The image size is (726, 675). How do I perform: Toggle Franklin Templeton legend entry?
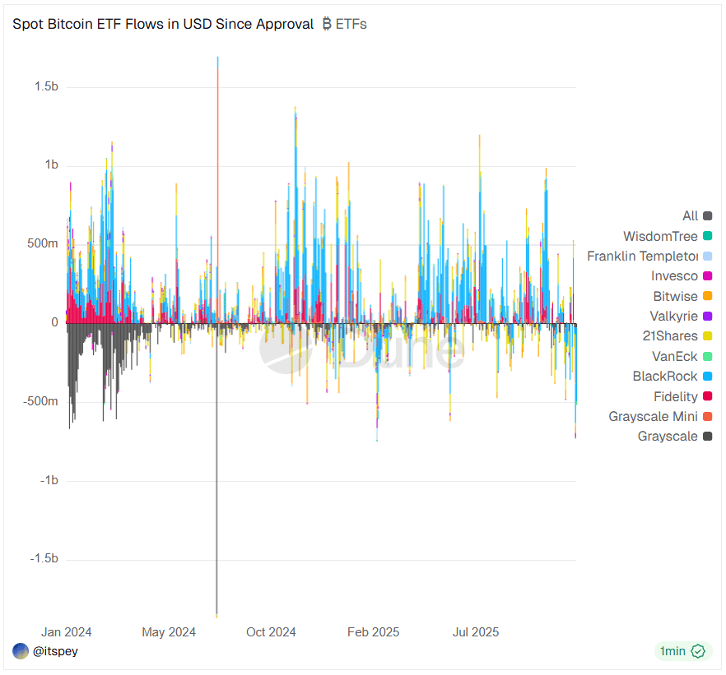click(x=649, y=257)
